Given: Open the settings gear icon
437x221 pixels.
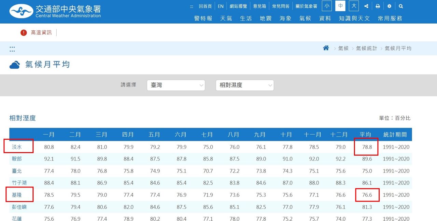Looking at the screenshot, I should pos(389,6).
